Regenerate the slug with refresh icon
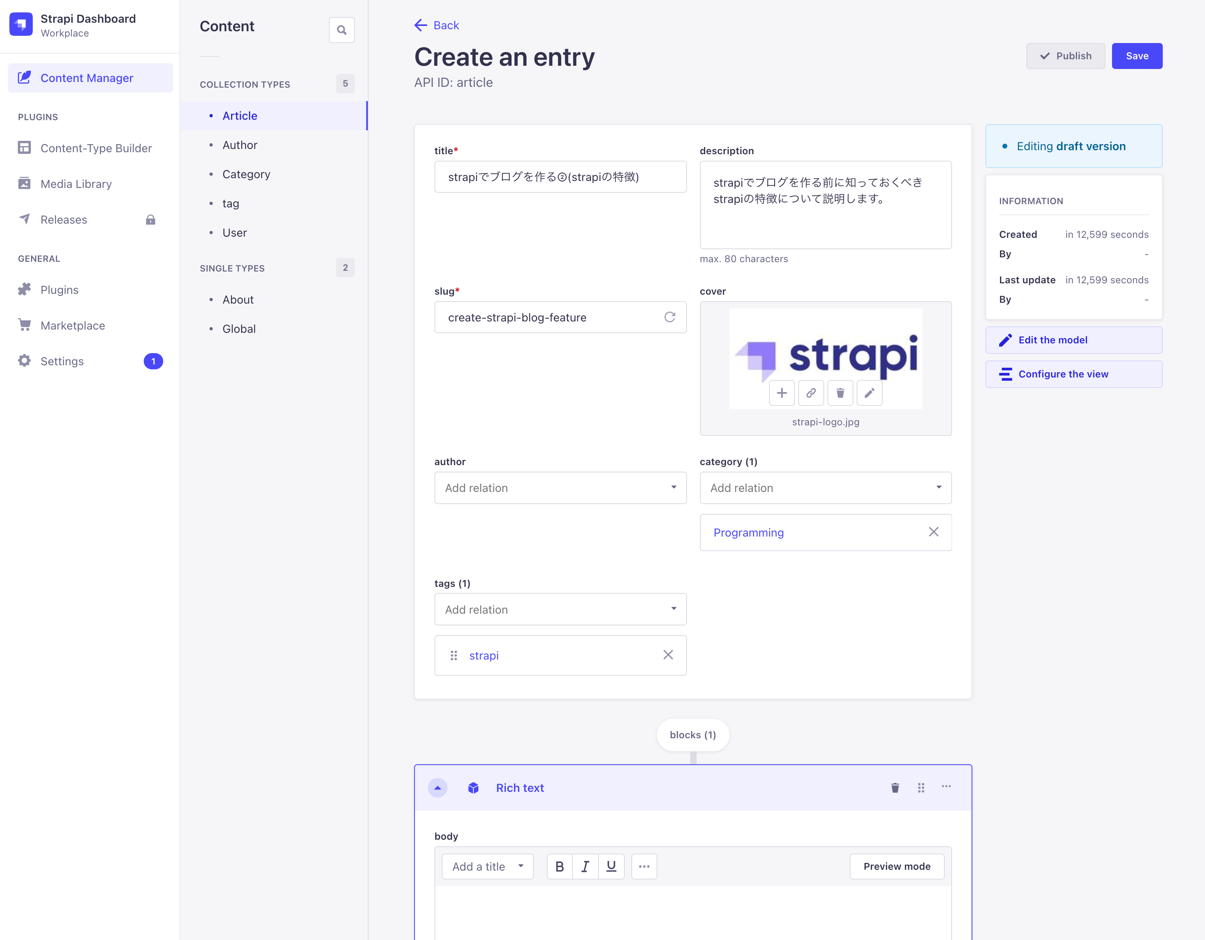 pyautogui.click(x=669, y=317)
